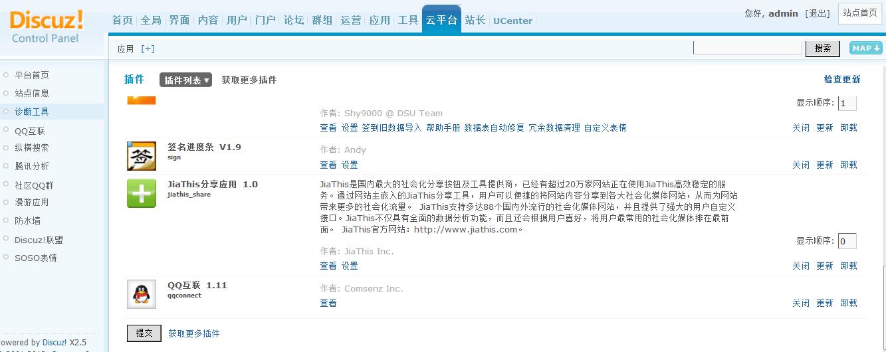
Task: Open the 应用 top menu
Action: pyautogui.click(x=380, y=20)
